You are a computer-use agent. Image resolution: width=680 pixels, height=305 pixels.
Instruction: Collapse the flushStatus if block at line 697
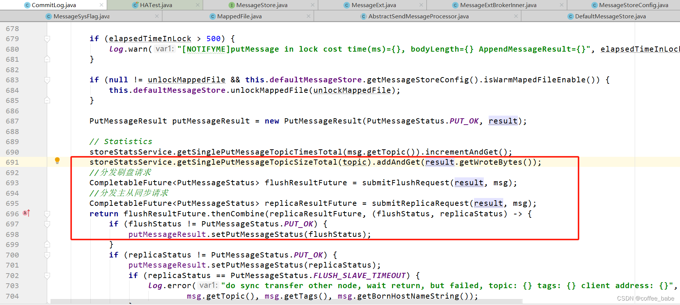47,224
